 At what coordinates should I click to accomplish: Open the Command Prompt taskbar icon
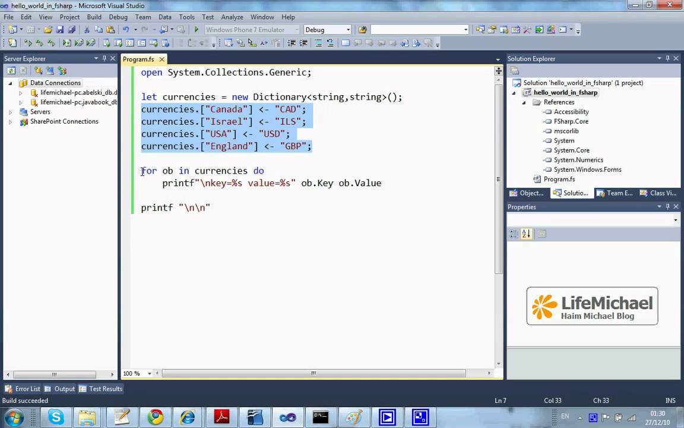pos(321,417)
